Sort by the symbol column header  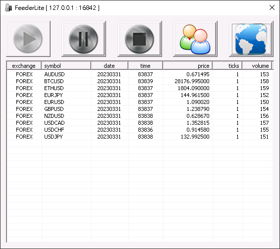point(66,66)
